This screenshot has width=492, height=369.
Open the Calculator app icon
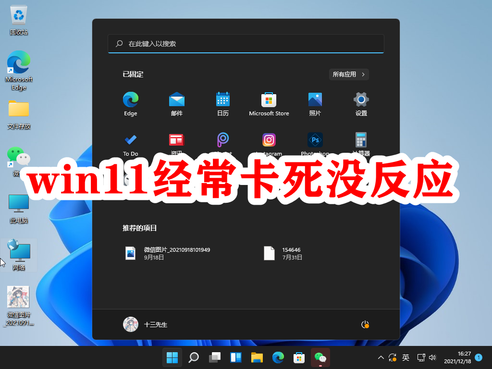(361, 140)
